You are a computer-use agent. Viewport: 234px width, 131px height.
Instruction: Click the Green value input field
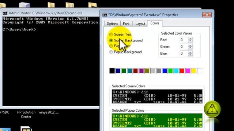tap(184, 47)
